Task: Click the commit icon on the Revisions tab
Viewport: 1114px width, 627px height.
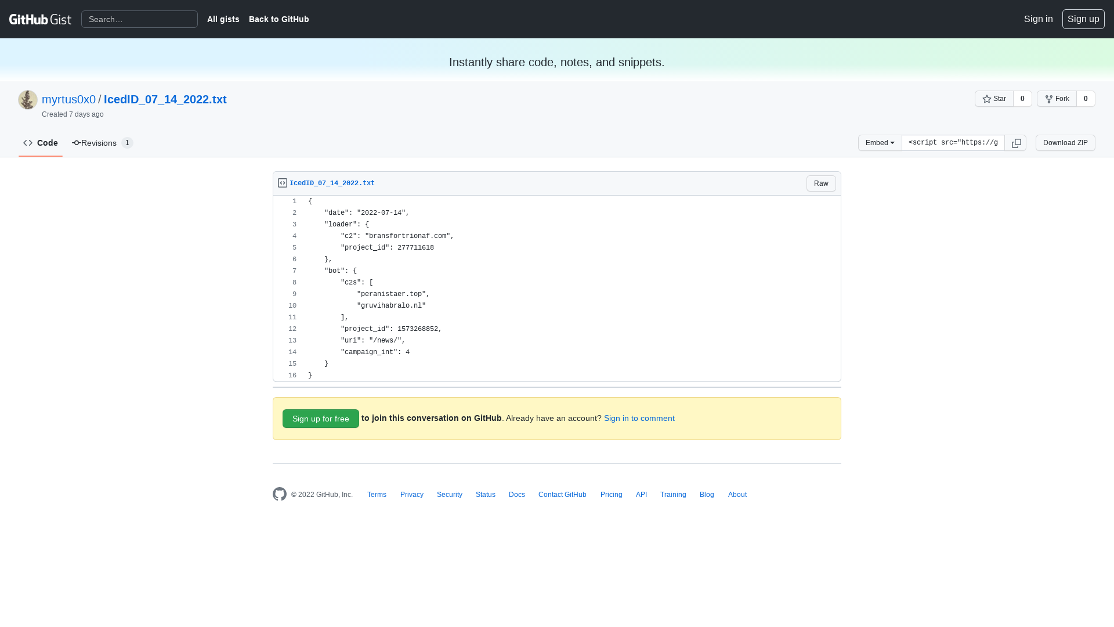Action: point(75,143)
